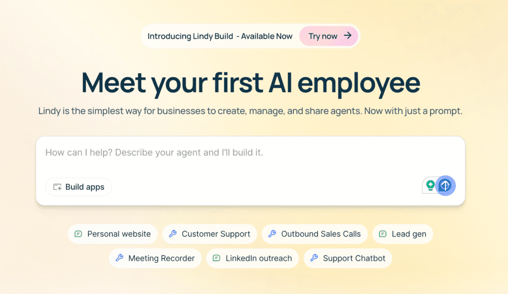Click the chat icon beside Lead gen
The image size is (508, 294).
pos(382,234)
